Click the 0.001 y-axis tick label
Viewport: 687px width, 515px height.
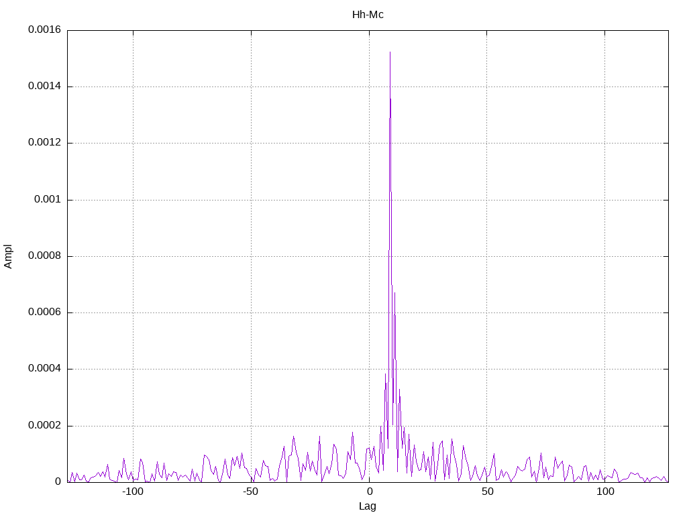48,199
